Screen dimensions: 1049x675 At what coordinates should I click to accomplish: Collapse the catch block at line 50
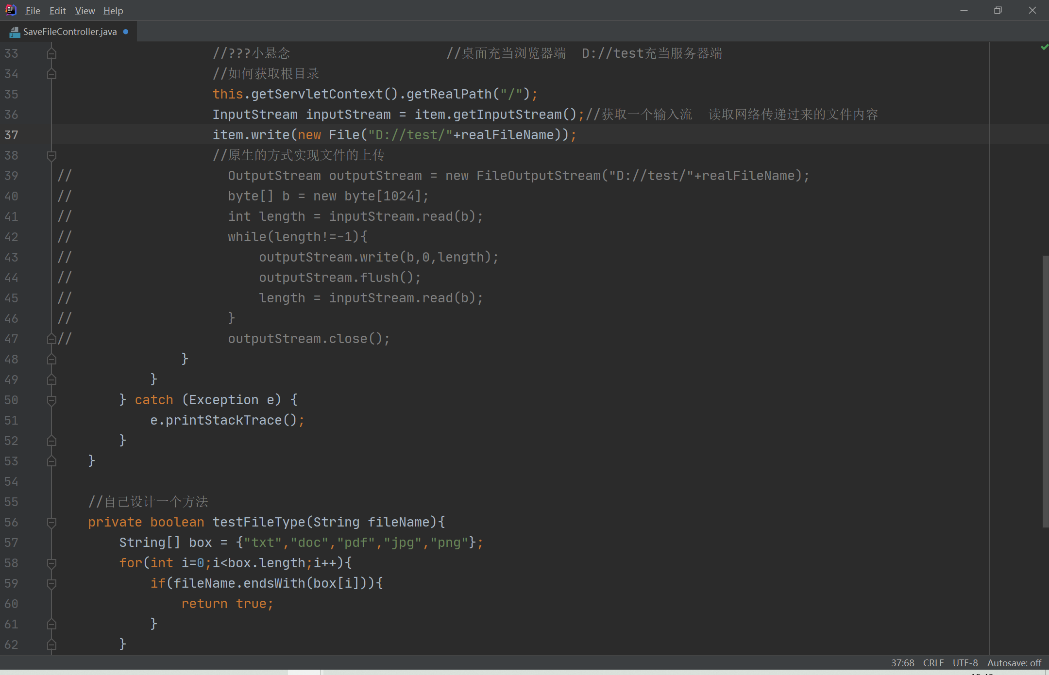click(51, 400)
